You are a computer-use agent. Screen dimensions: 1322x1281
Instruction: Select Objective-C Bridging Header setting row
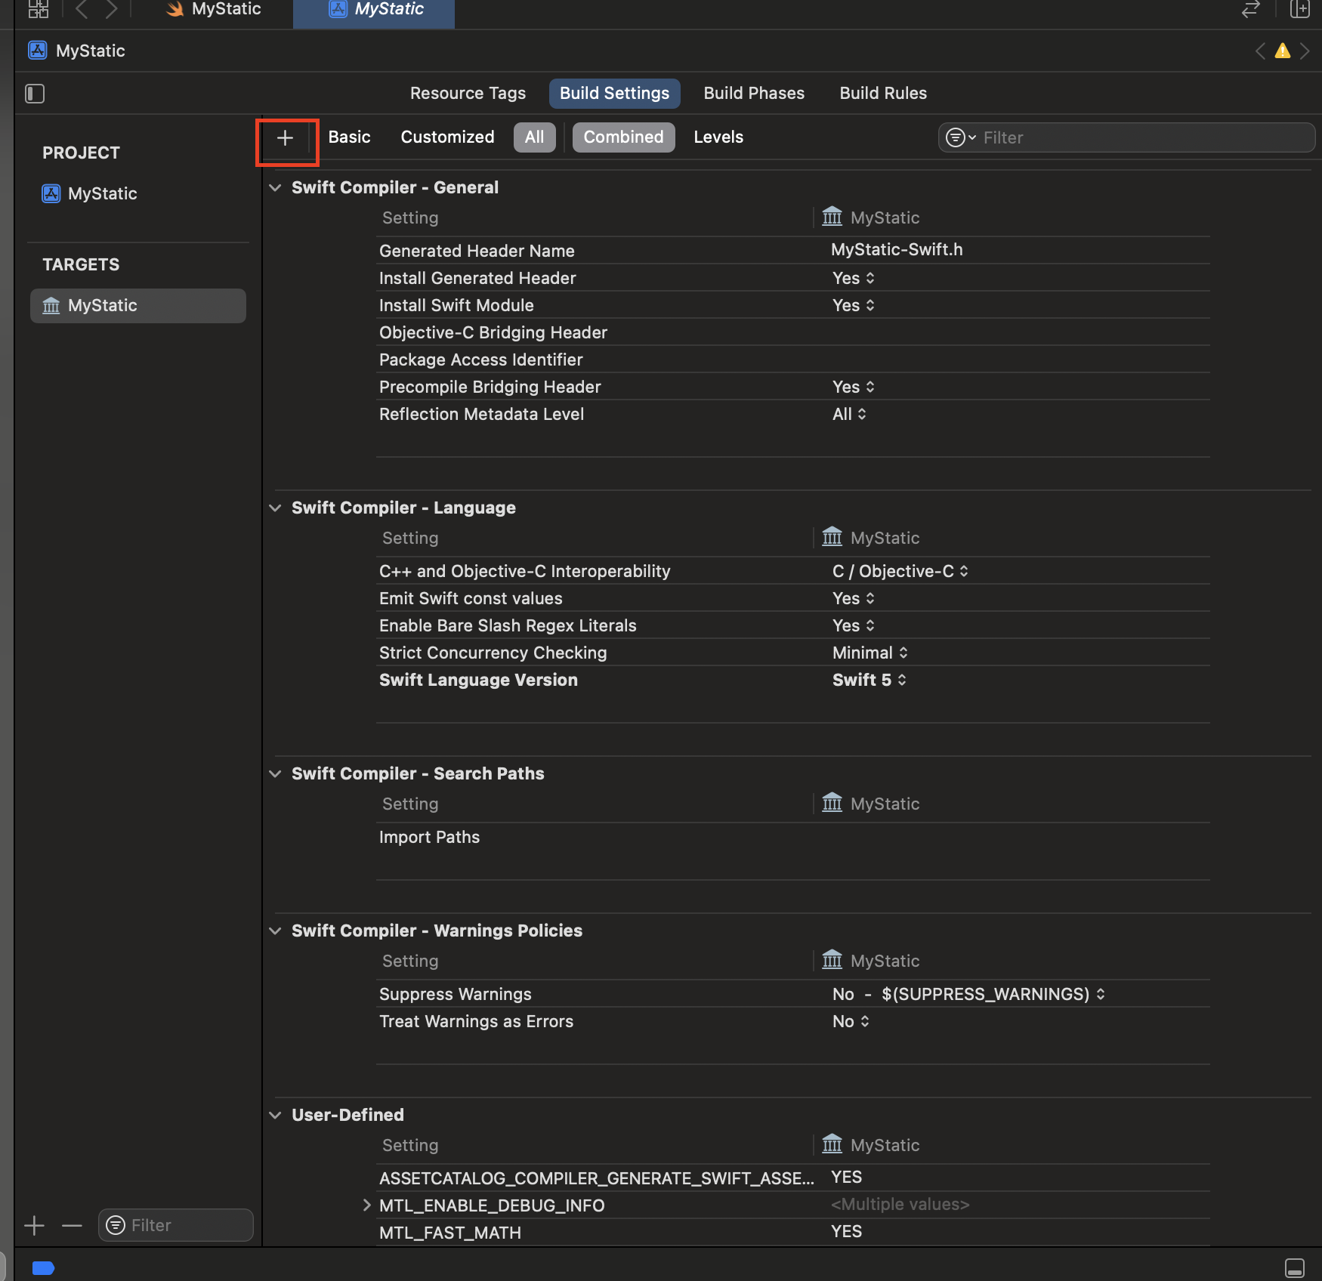pyautogui.click(x=793, y=332)
